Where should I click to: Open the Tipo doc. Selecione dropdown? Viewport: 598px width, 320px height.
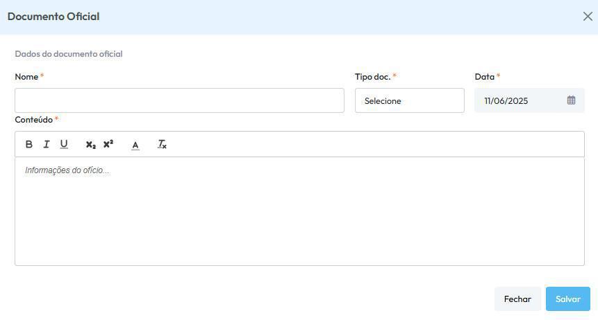(x=410, y=100)
